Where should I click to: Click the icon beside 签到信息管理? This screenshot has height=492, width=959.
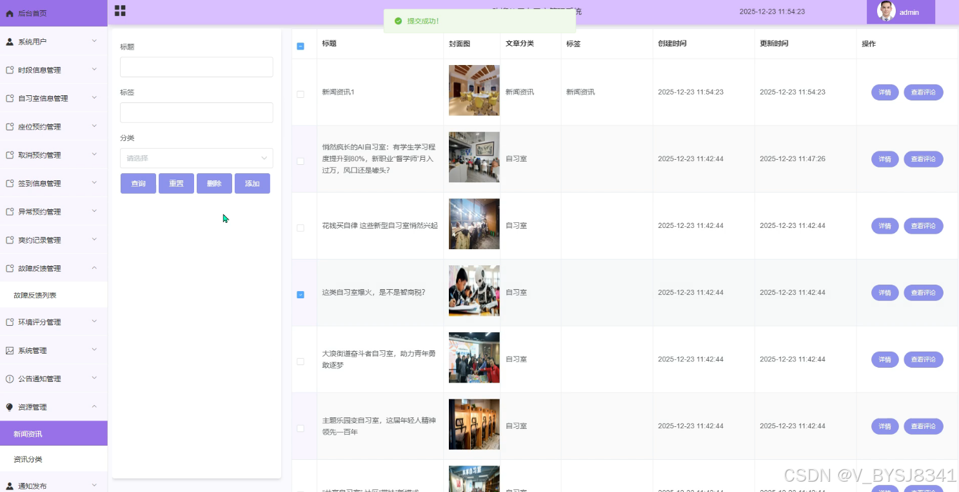coord(10,184)
